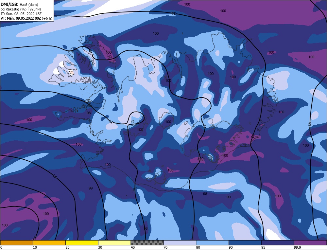Click the '70' legend scale value

point(165,247)
